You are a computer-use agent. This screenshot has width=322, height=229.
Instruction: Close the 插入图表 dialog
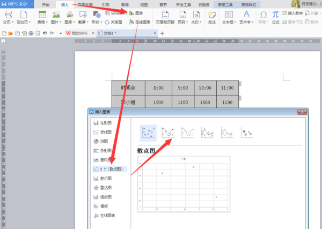(x=302, y=112)
